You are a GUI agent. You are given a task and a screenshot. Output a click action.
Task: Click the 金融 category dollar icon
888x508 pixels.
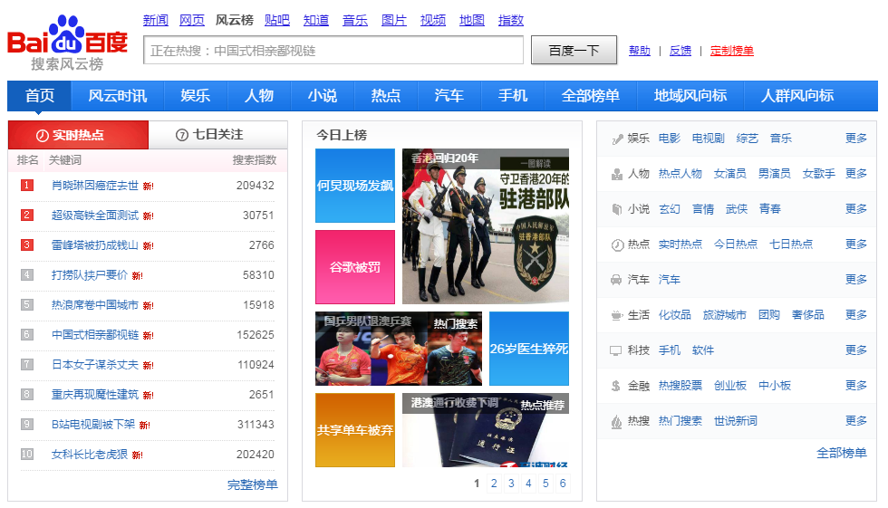(616, 386)
